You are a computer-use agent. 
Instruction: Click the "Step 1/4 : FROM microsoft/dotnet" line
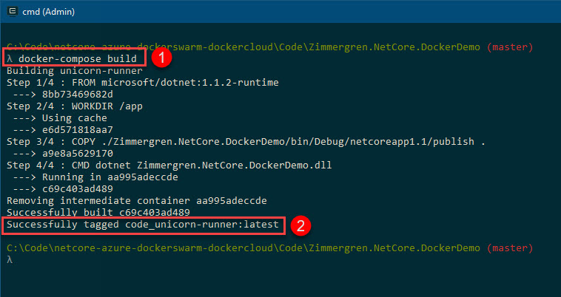(x=142, y=83)
